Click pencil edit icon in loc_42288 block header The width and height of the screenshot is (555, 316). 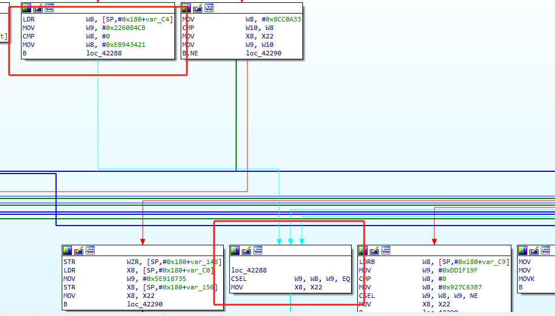246,250
